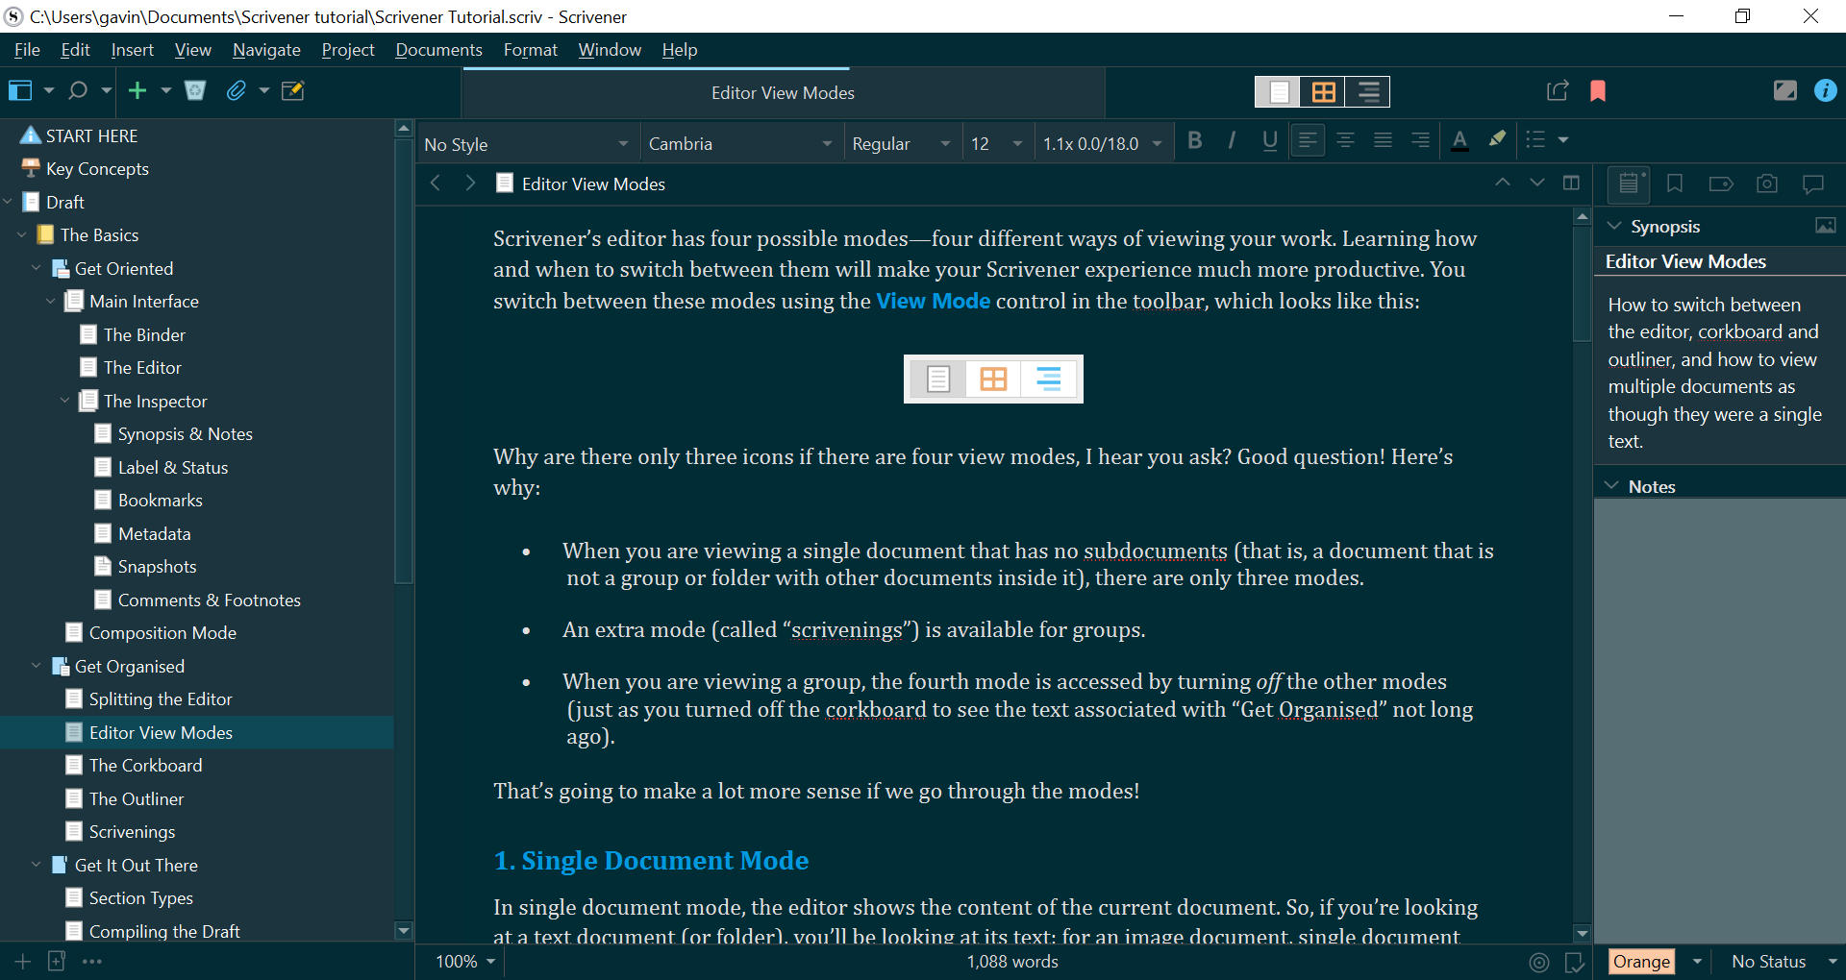Switch synopsis to image view icon
This screenshot has height=980, width=1846.
point(1825,226)
